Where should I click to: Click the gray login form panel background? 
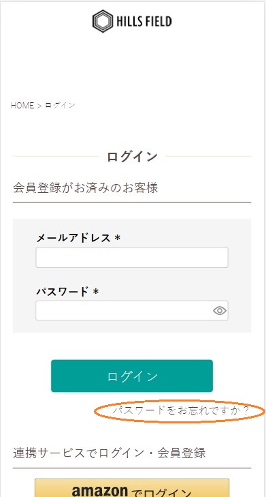132,275
